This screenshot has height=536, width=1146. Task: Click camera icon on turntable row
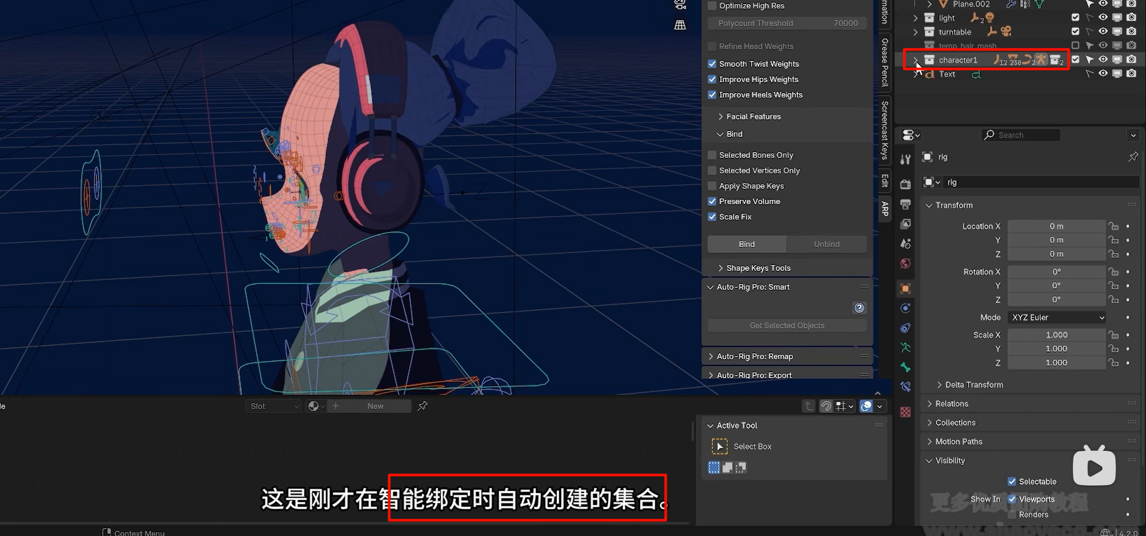[1006, 32]
